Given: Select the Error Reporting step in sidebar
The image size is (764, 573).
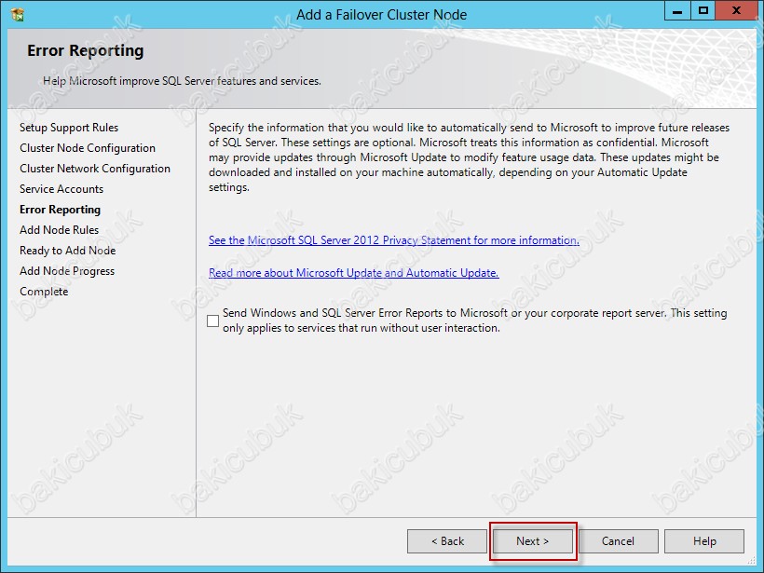Looking at the screenshot, I should pyautogui.click(x=60, y=210).
